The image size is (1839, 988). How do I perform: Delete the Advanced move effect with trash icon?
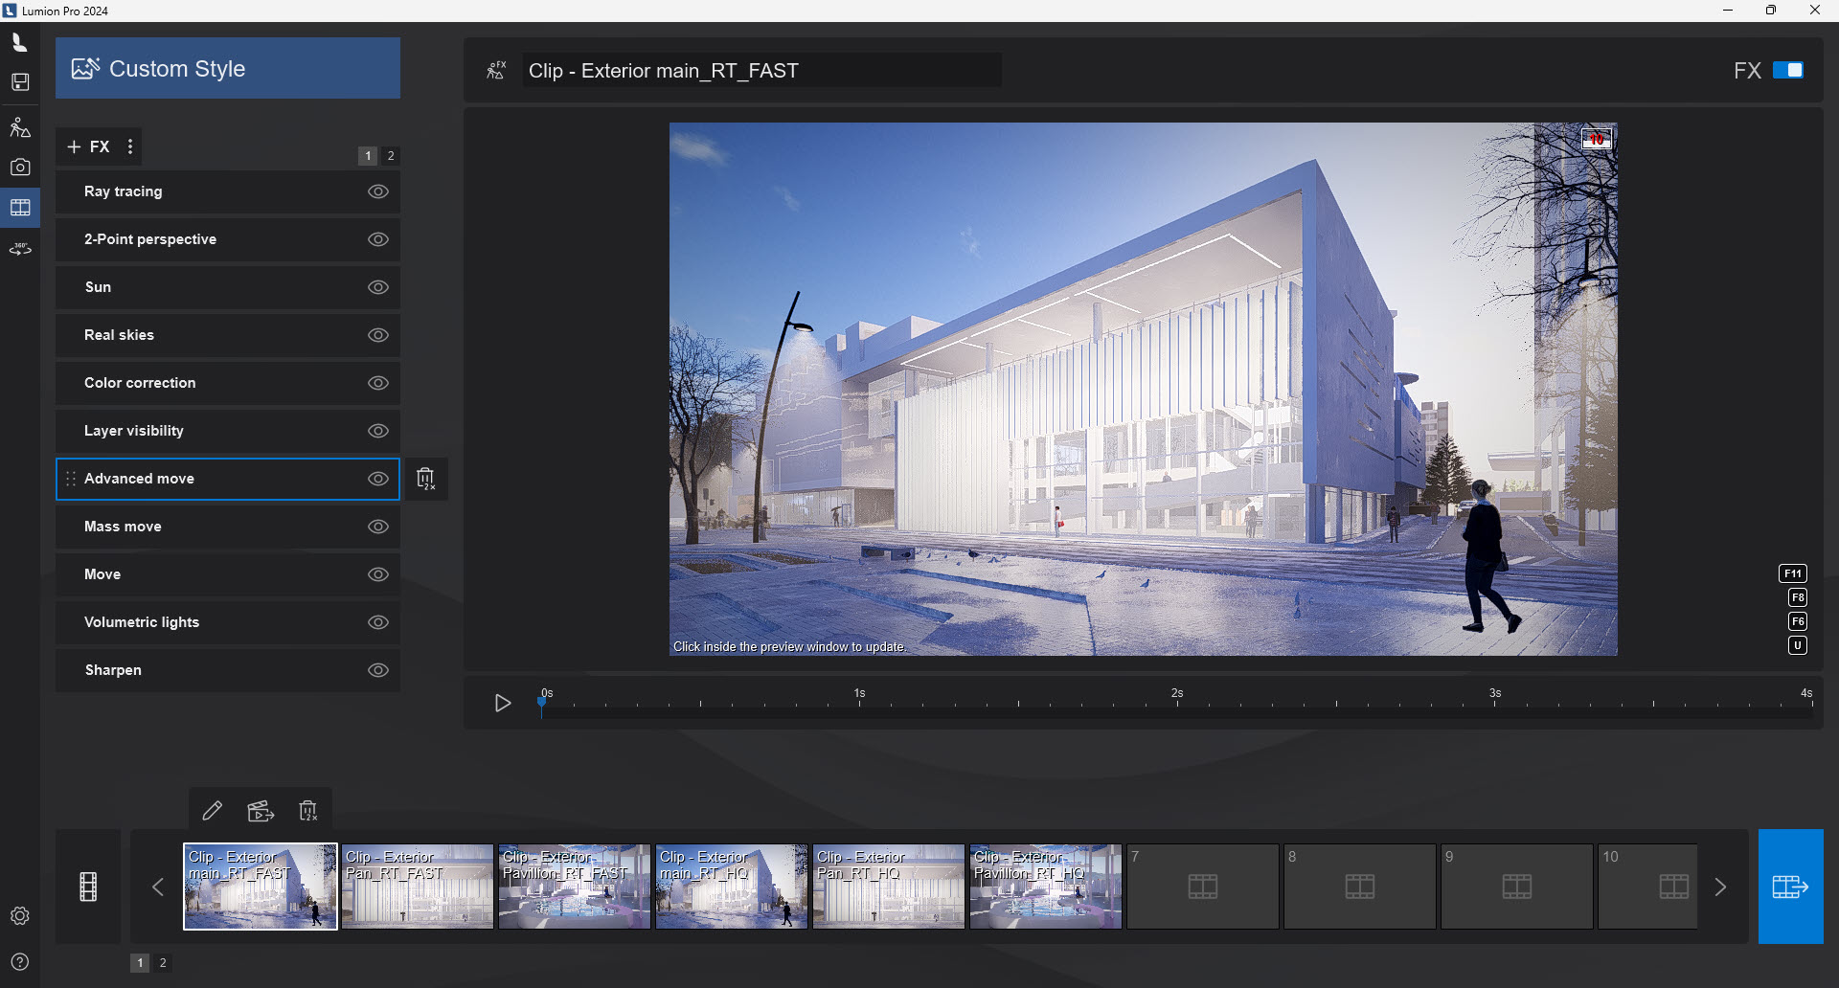click(425, 479)
